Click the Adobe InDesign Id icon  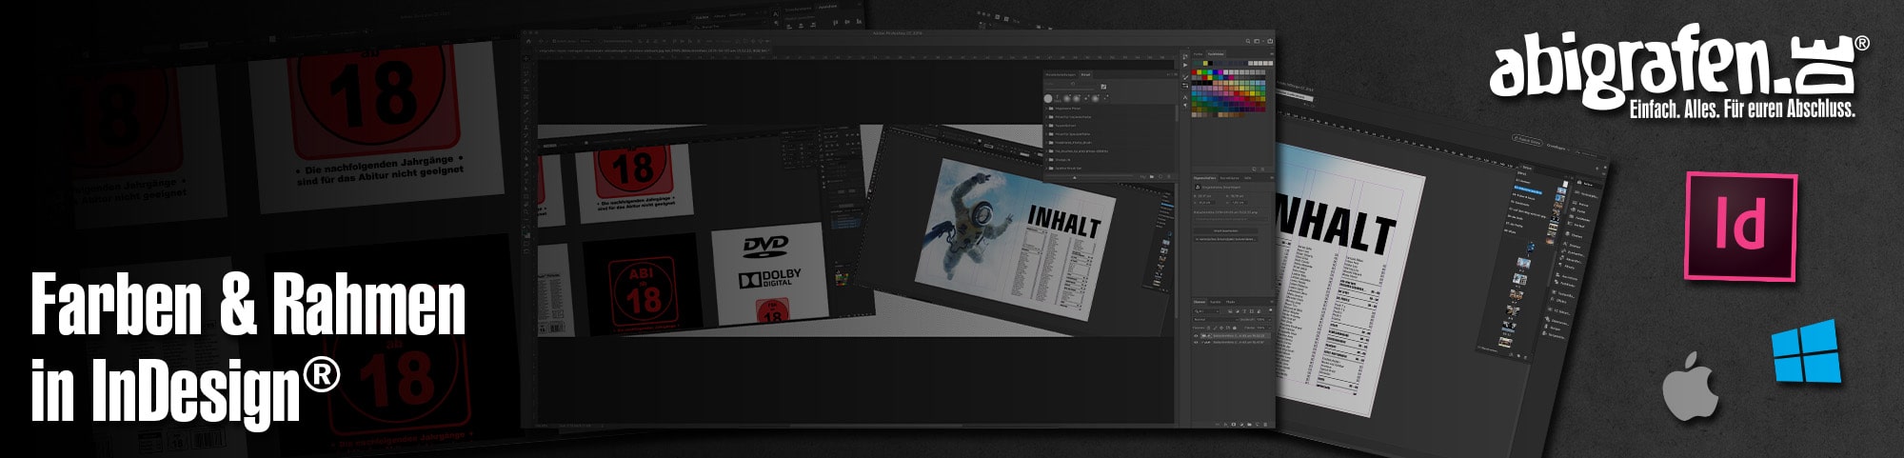click(x=1741, y=227)
